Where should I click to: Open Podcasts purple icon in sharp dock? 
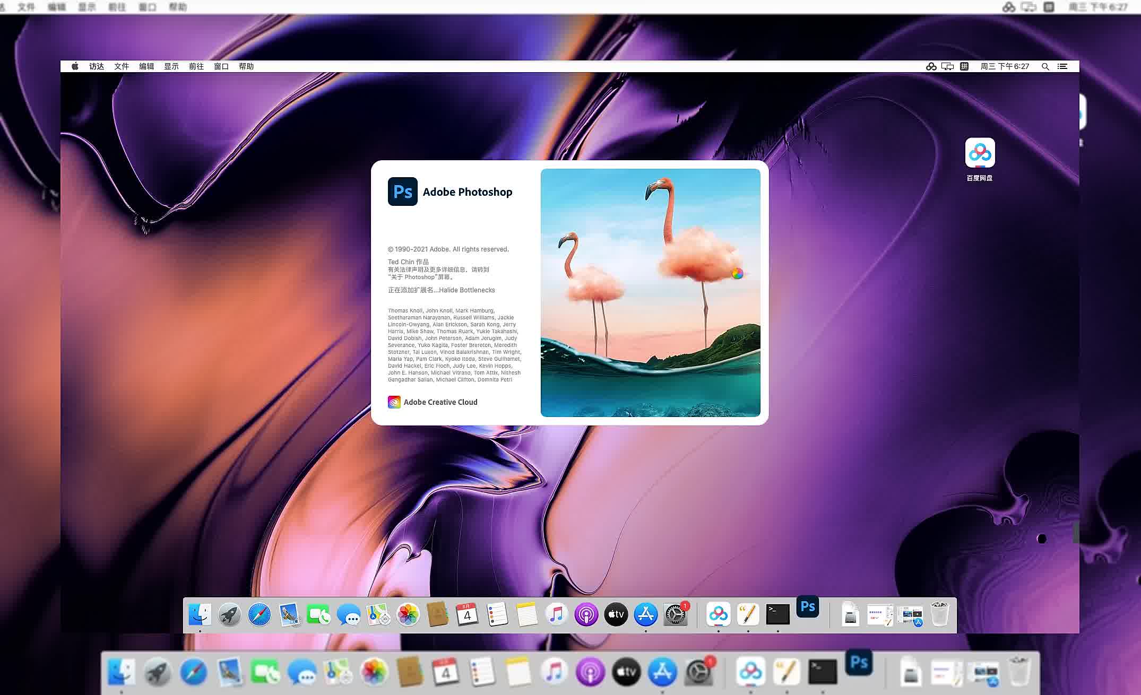coord(586,614)
